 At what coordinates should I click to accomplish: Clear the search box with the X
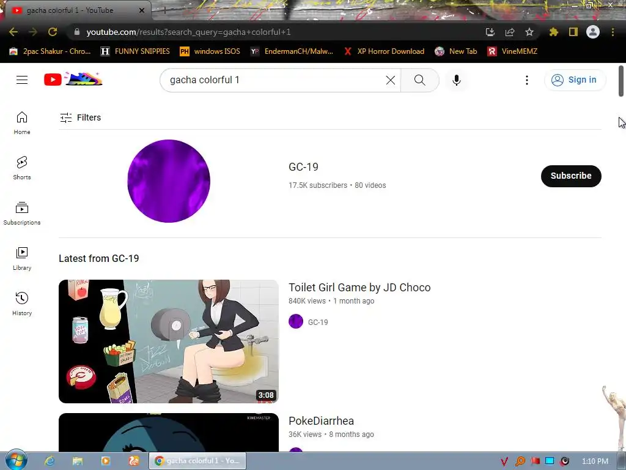pos(391,80)
